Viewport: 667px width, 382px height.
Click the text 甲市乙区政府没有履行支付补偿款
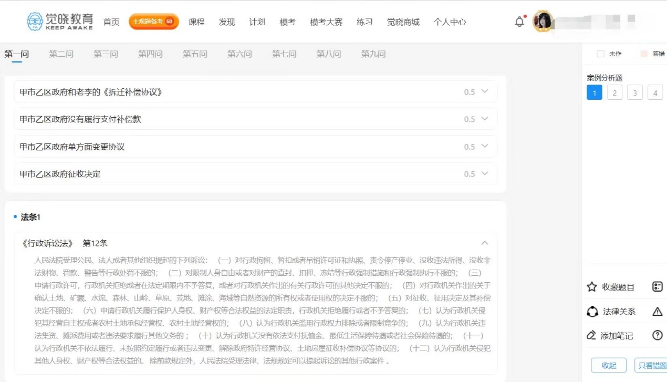coord(80,119)
